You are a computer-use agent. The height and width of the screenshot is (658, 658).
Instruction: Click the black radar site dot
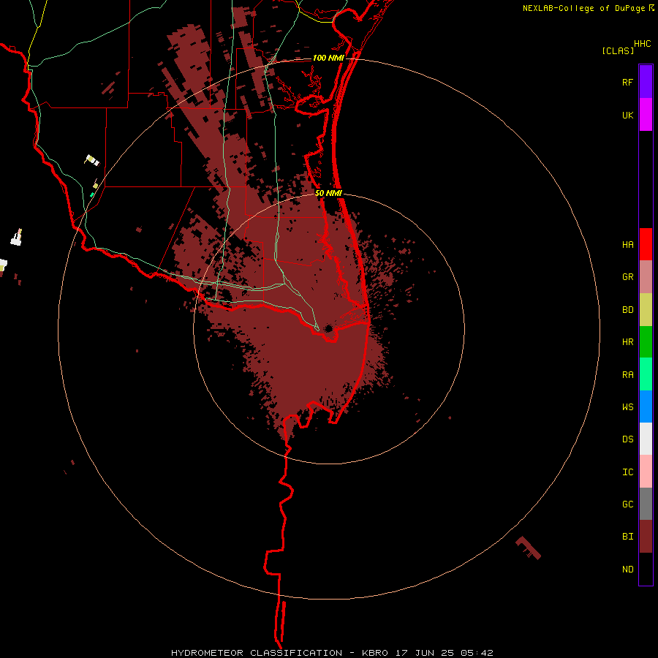328,328
